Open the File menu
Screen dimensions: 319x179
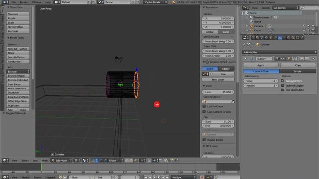point(13,2)
